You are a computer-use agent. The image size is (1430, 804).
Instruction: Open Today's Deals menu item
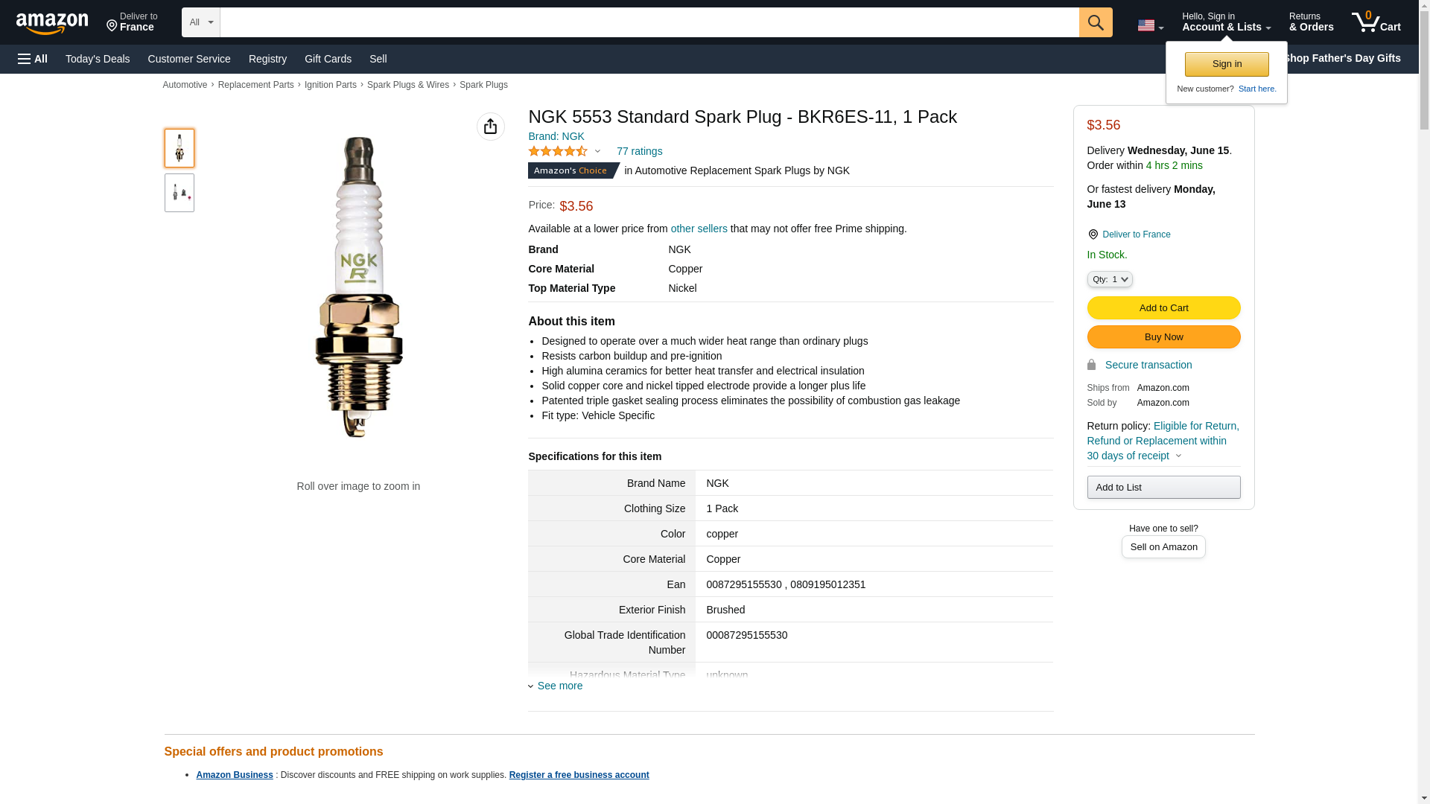click(x=98, y=59)
